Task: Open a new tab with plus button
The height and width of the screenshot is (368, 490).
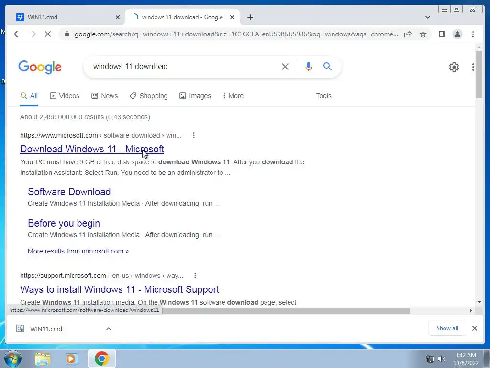Action: pyautogui.click(x=250, y=17)
